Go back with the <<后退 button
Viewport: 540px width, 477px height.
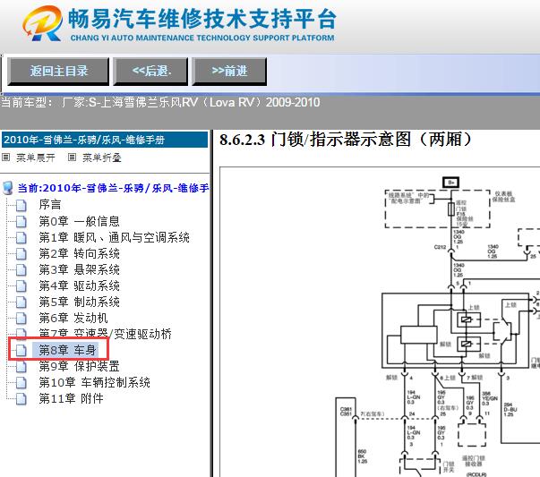pos(150,72)
